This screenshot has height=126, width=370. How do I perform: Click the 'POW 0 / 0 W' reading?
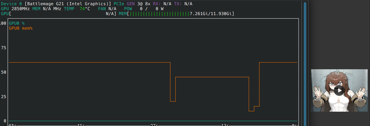pos(144,9)
